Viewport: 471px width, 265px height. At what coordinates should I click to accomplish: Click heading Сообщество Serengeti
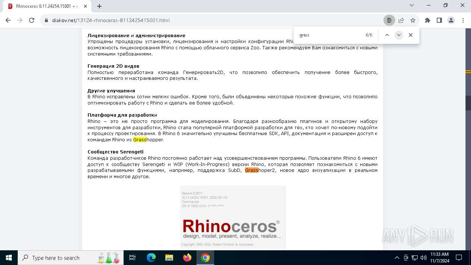coord(116,152)
